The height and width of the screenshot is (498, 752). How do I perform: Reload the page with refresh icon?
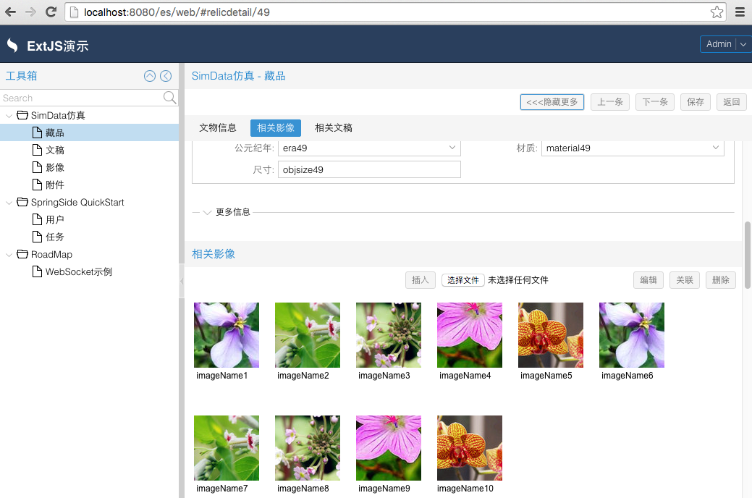tap(51, 12)
